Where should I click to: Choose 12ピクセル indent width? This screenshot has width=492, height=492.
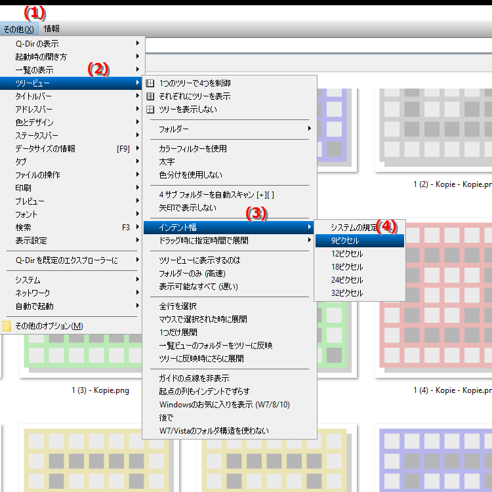359,254
